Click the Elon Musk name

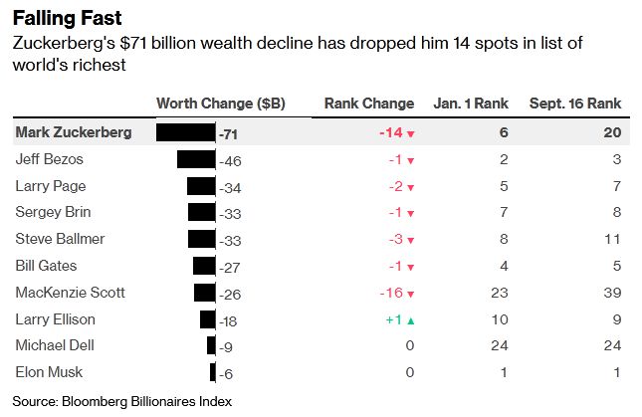point(49,372)
